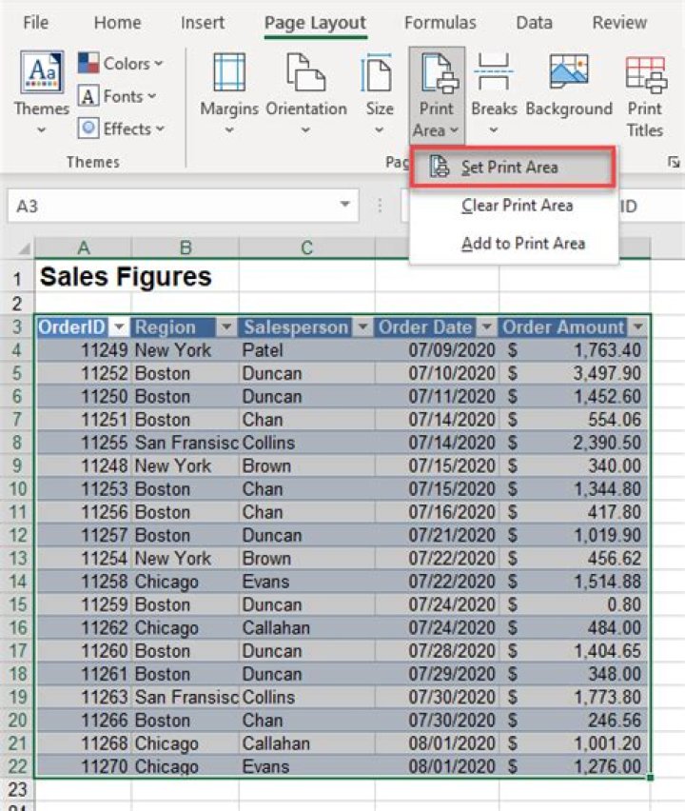Expand the theme Fonts dropdown
Image resolution: width=685 pixels, height=811 pixels.
tap(118, 96)
